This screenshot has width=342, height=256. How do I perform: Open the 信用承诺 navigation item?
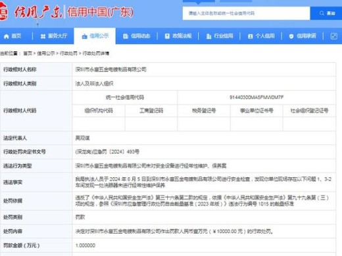tap(303, 36)
